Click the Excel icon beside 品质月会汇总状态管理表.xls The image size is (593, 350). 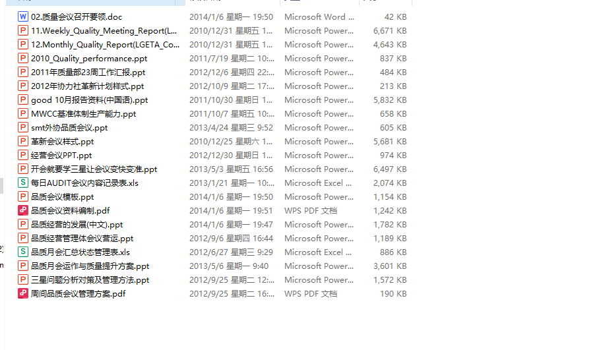(x=23, y=252)
